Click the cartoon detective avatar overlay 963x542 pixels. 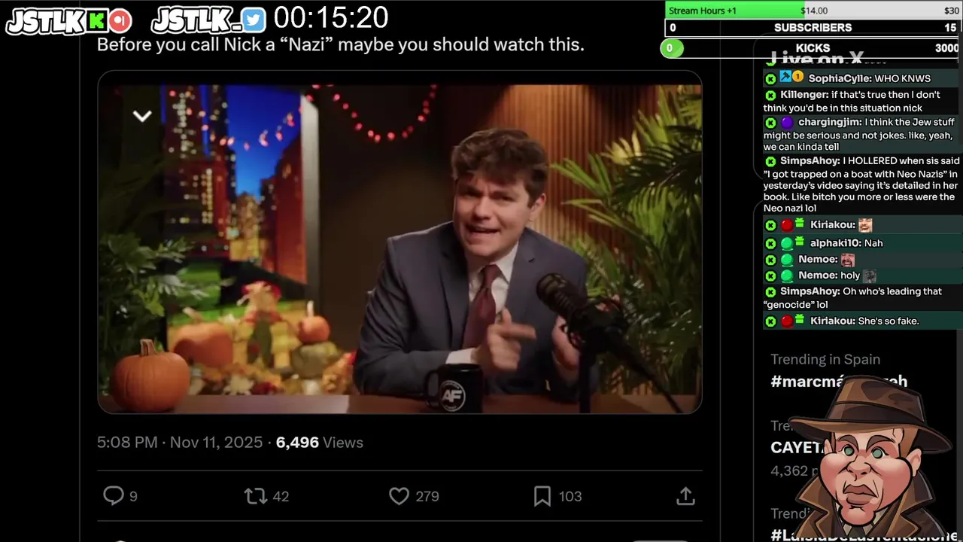[873, 459]
